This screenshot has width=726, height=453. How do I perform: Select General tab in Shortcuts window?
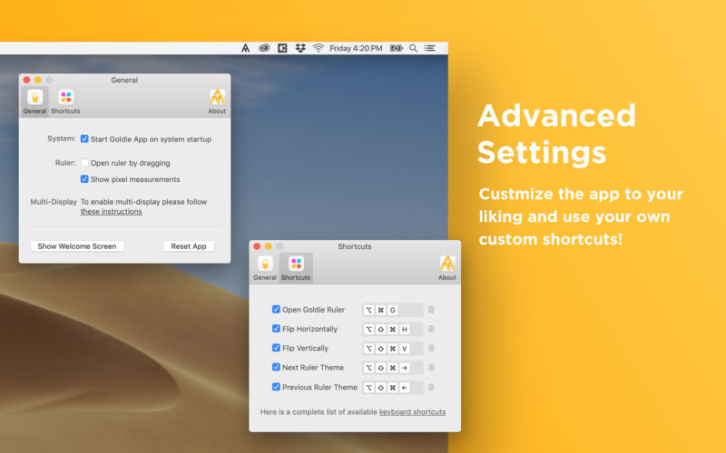[265, 268]
